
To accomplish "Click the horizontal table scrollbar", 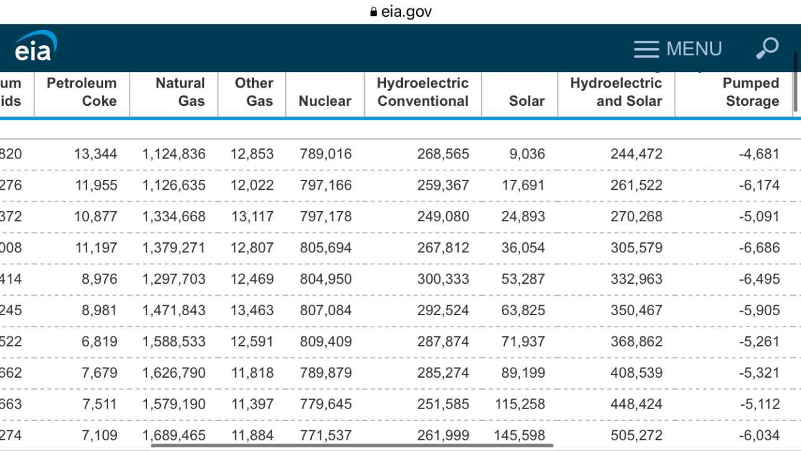I will click(352, 446).
